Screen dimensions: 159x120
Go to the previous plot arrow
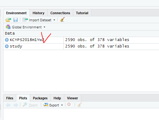tap(8, 105)
